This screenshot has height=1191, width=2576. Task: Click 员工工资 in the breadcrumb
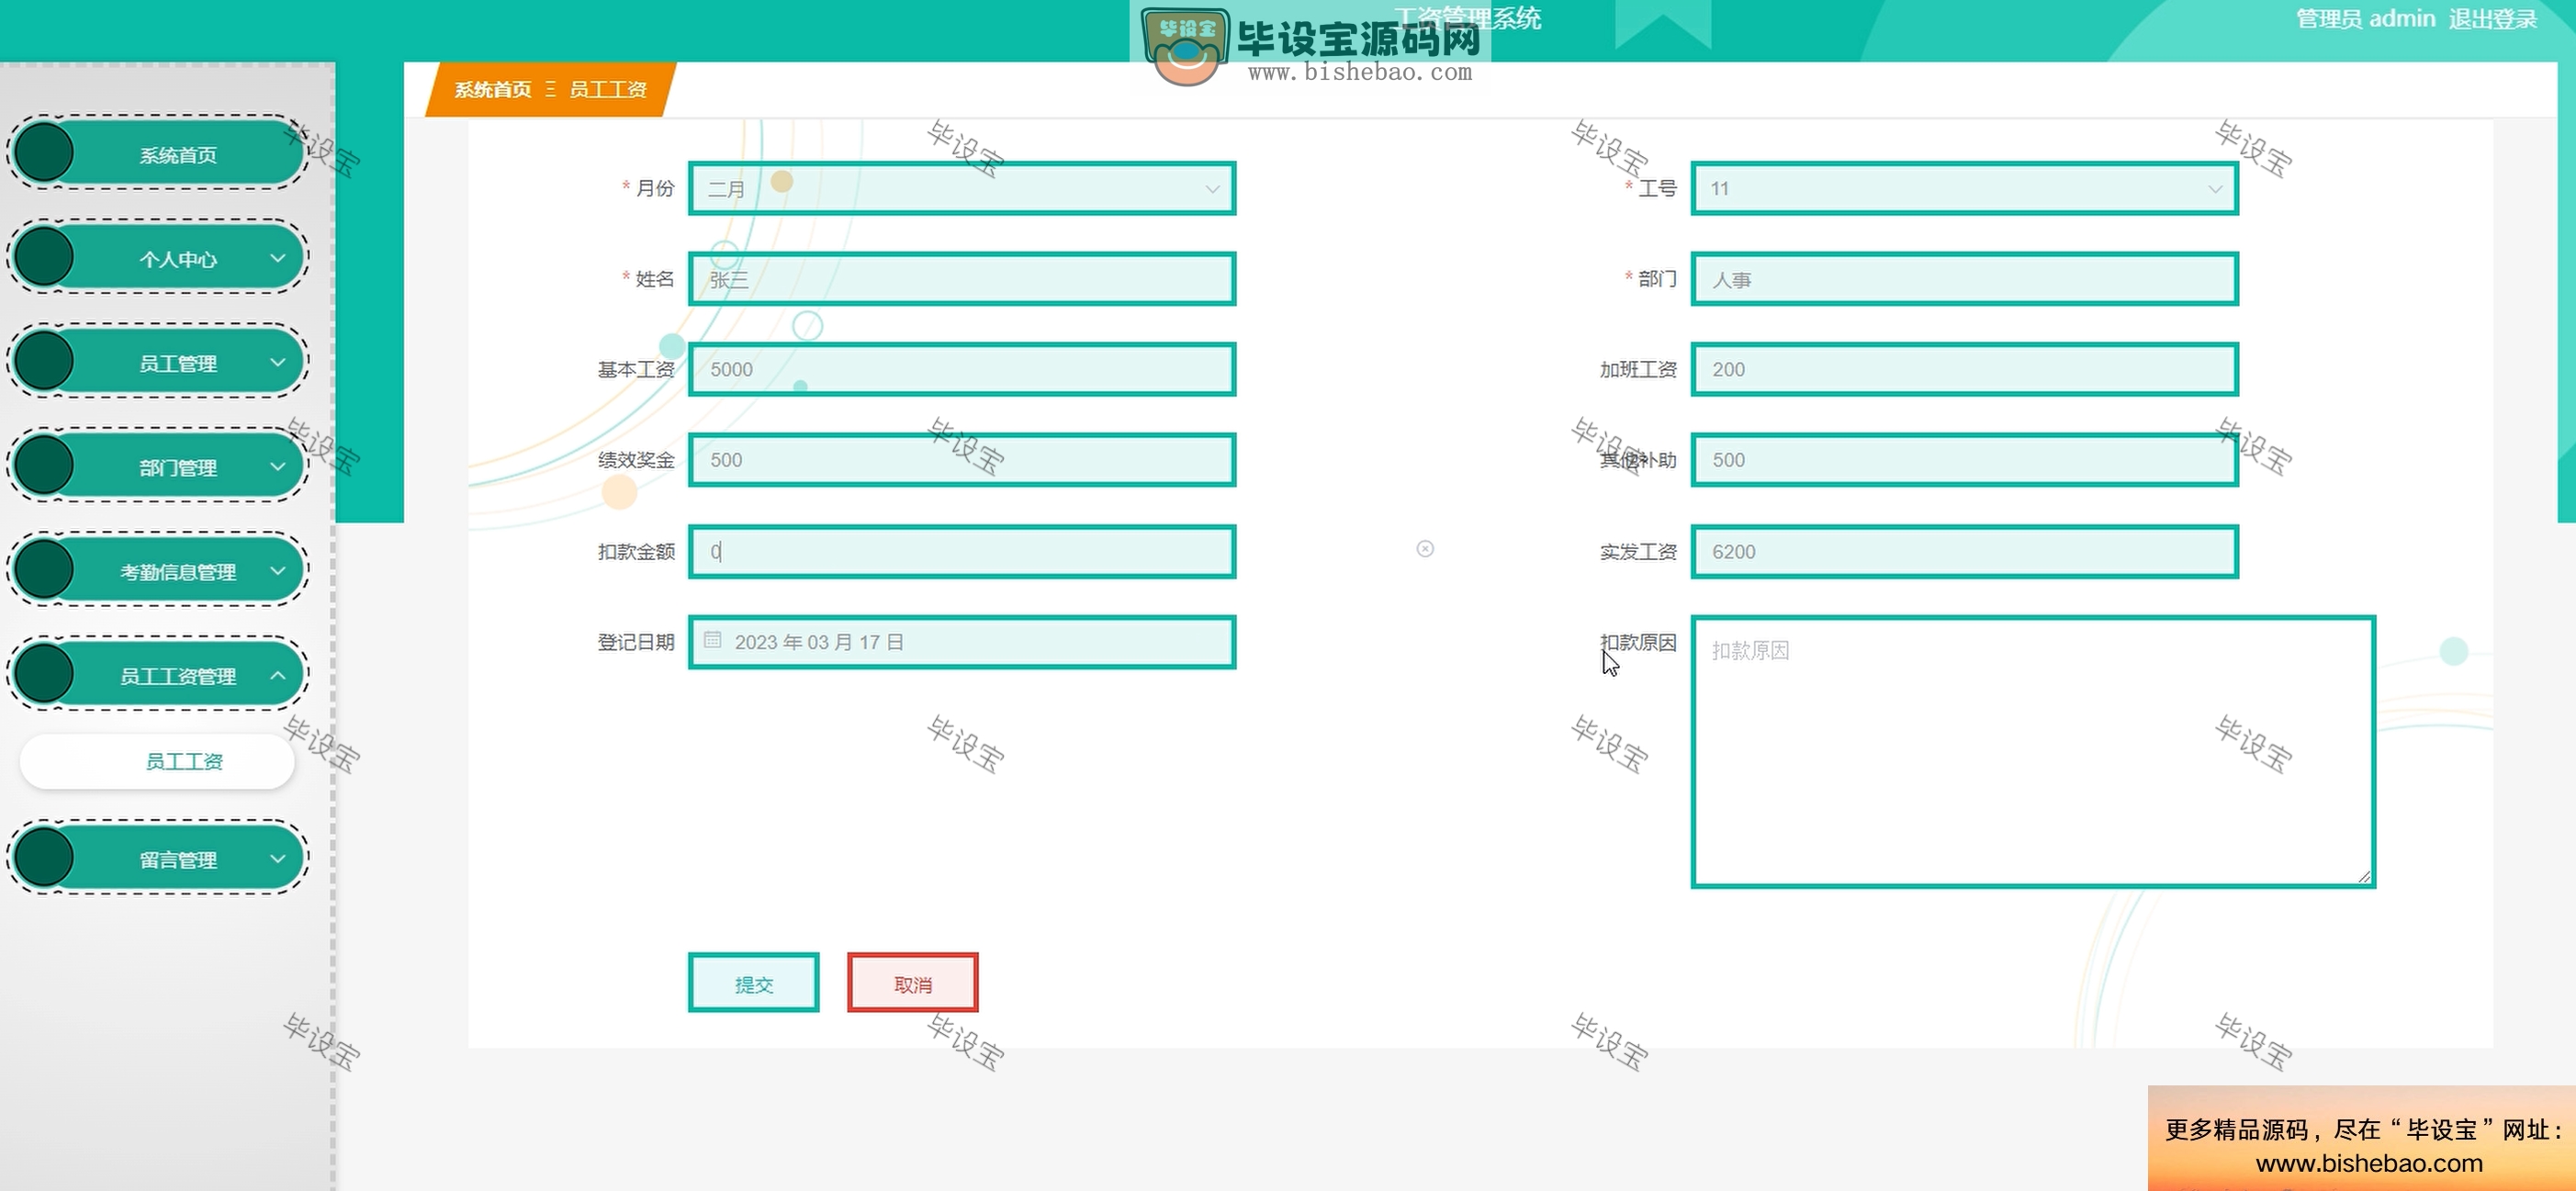tap(608, 90)
